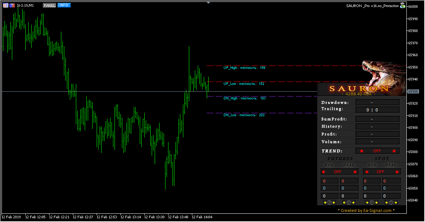425x222 pixels.
Task: Click the chart shift triangle marker
Action: [x=208, y=3]
